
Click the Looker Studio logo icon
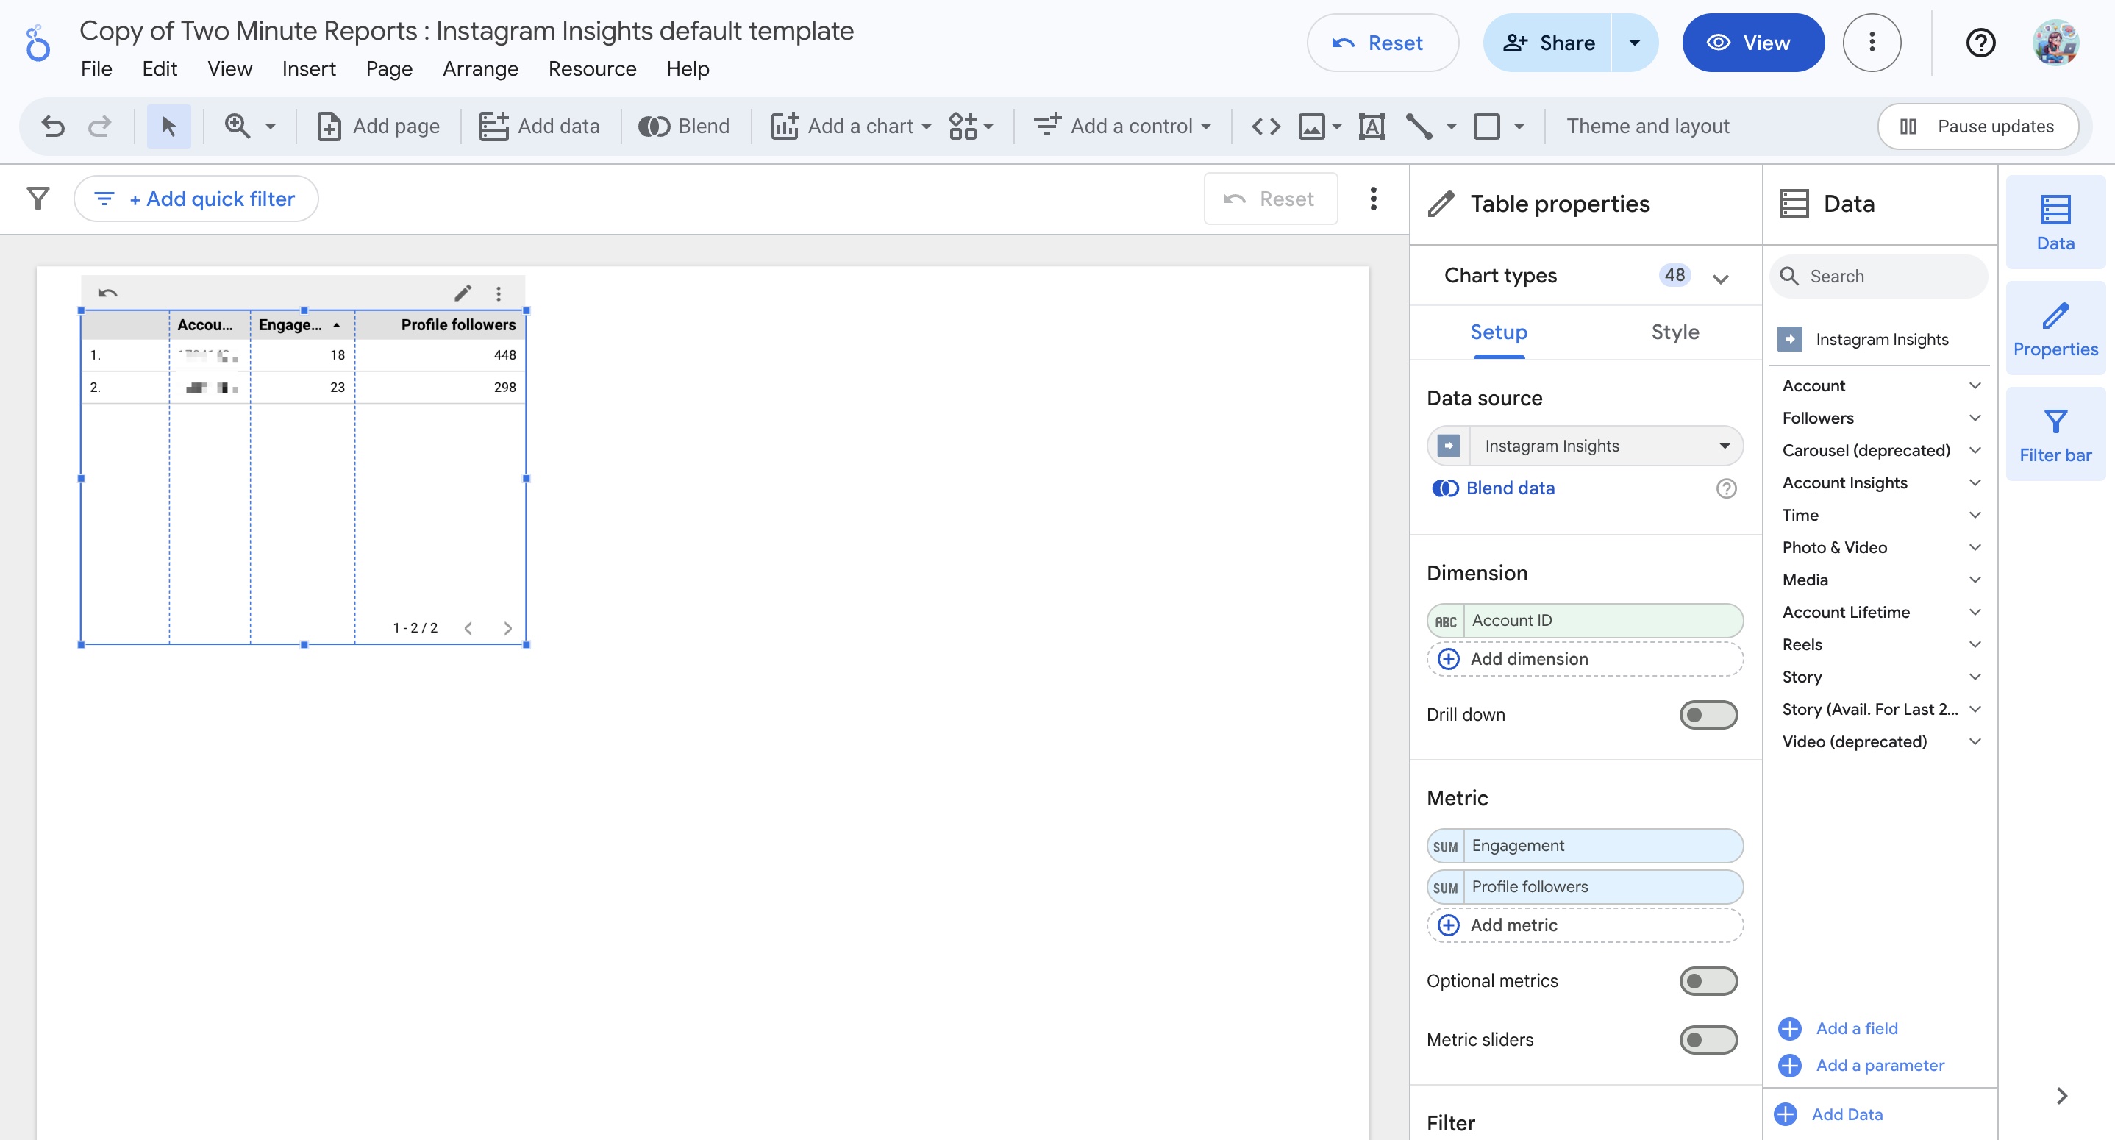(x=37, y=43)
